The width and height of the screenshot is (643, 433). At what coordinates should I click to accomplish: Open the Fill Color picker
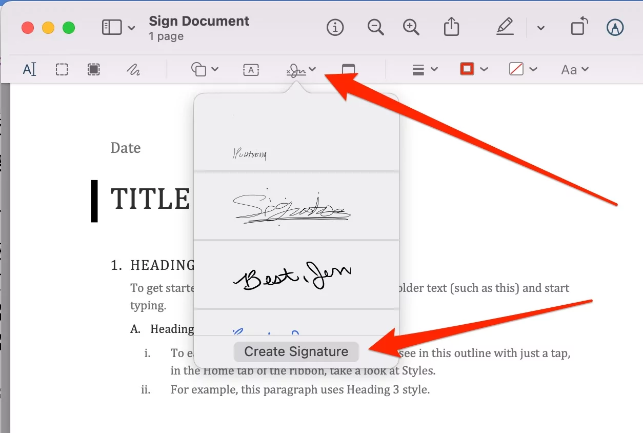pyautogui.click(x=523, y=69)
